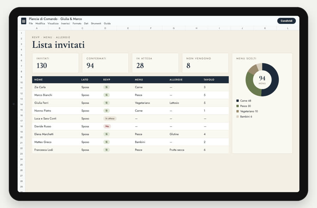Click the LATO column header

click(x=85, y=80)
